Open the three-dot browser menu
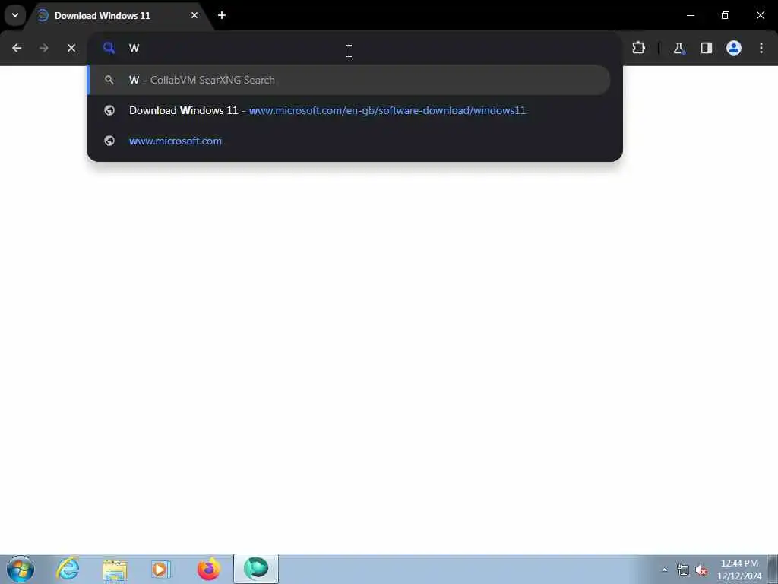778x584 pixels. (x=761, y=48)
